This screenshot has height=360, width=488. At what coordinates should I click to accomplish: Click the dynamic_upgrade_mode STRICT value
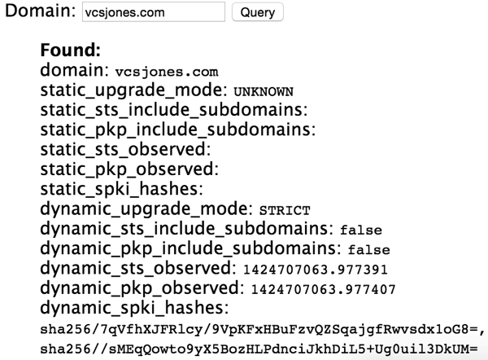285,210
